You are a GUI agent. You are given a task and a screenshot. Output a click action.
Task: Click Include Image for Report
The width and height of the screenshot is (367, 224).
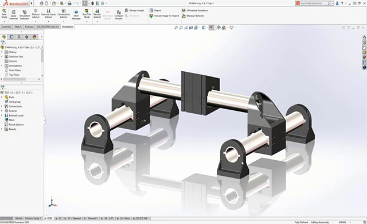click(165, 16)
